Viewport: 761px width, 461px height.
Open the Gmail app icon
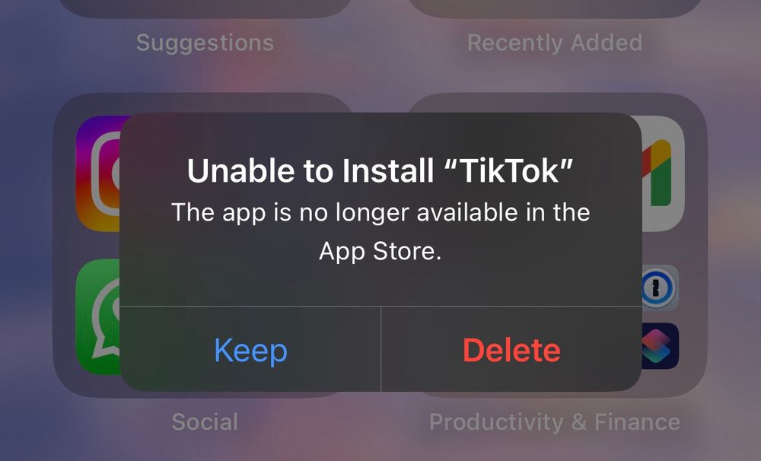point(663,173)
